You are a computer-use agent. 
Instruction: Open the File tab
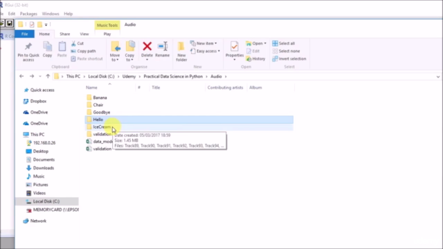coord(25,34)
